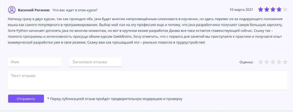Image resolution: width=293 pixels, height=112 pixels.
Task: Click the Оценка label
Action: (246, 62)
